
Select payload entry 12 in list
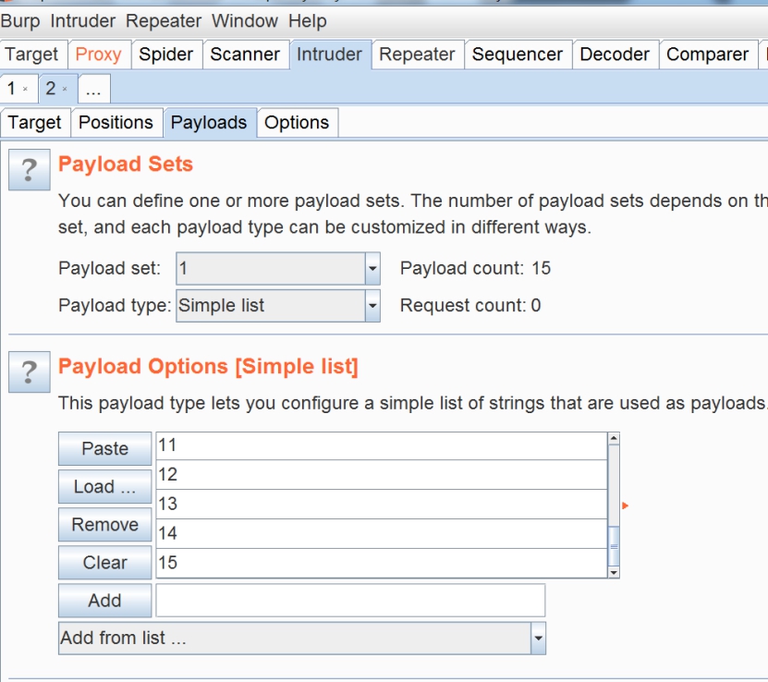pos(382,474)
